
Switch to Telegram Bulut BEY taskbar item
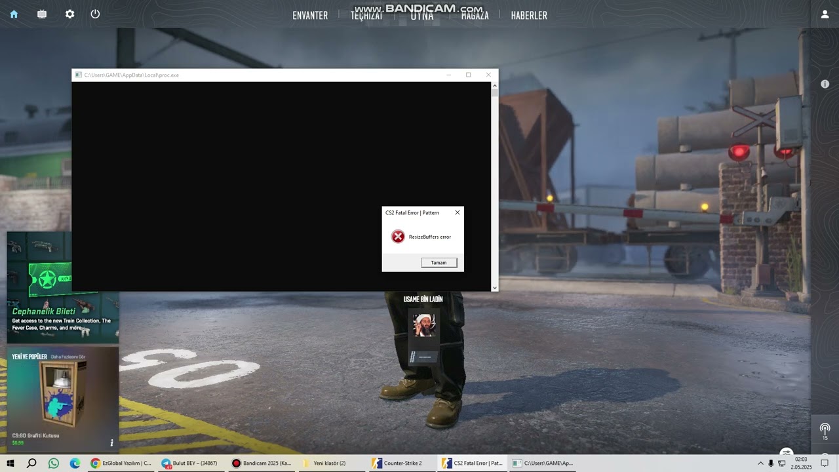tap(191, 463)
